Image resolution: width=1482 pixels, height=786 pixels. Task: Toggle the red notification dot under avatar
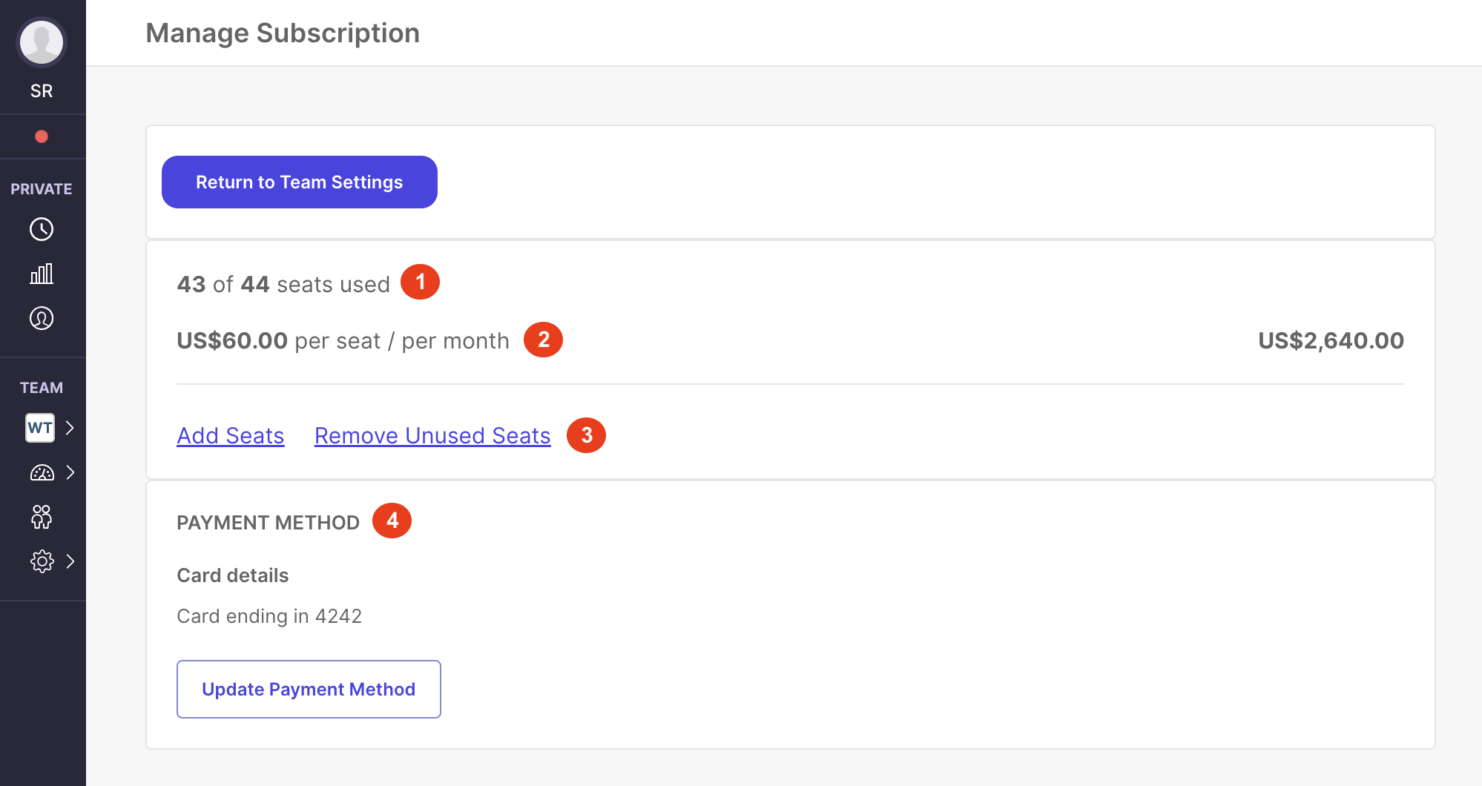[x=42, y=136]
